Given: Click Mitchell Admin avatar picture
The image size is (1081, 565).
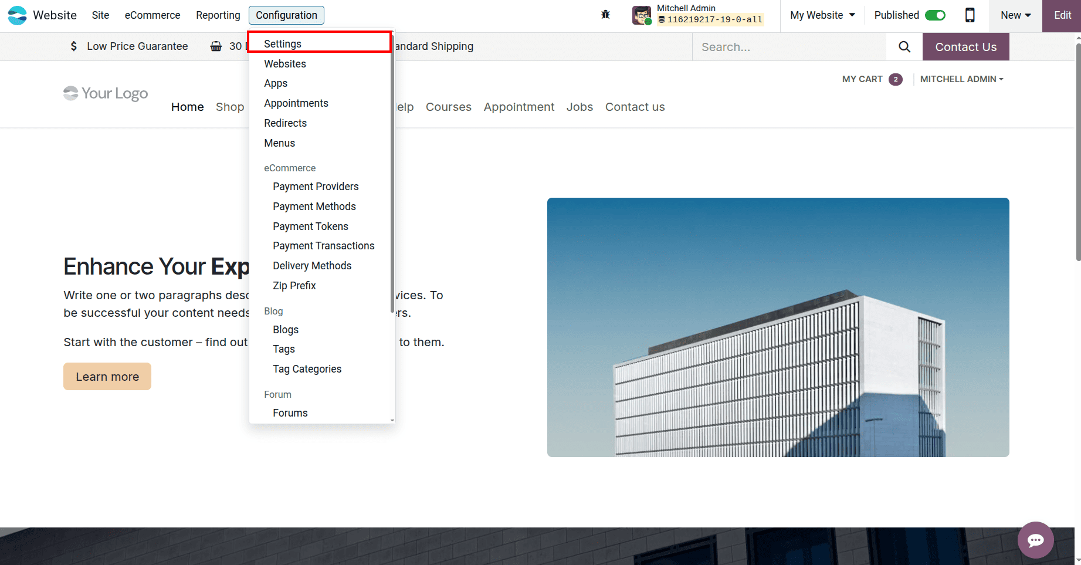Looking at the screenshot, I should coord(642,15).
